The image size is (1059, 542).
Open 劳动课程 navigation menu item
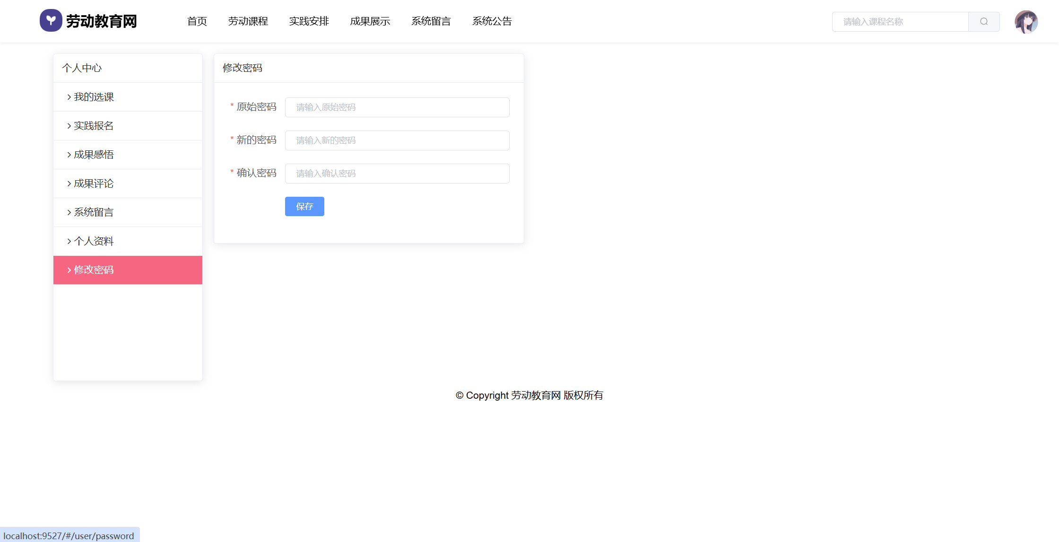248,21
